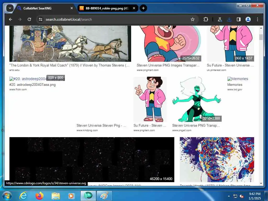Viewport: 268px width, 201px height.
Task: Open Chrome three-dot menu
Action: click(258, 19)
